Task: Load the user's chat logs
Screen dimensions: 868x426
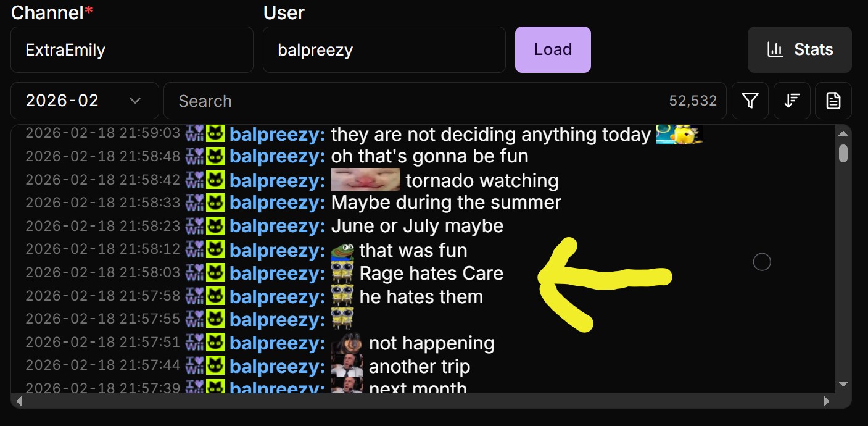Action: pos(553,49)
